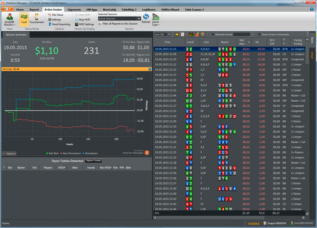Select the vertical Table side tab

coord(312,40)
